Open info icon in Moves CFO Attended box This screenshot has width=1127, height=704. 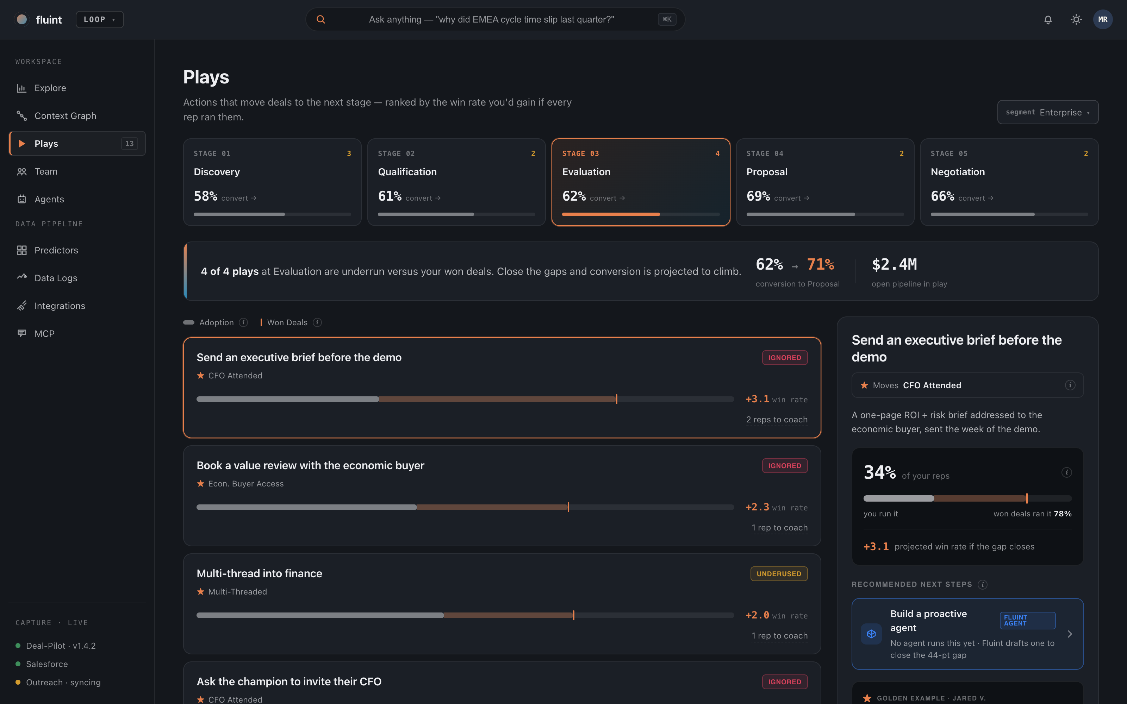click(x=1070, y=385)
